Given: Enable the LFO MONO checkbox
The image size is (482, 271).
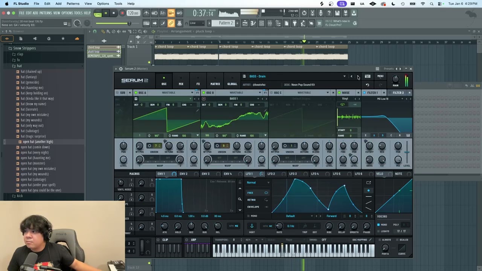Looking at the screenshot, I should 249,216.
